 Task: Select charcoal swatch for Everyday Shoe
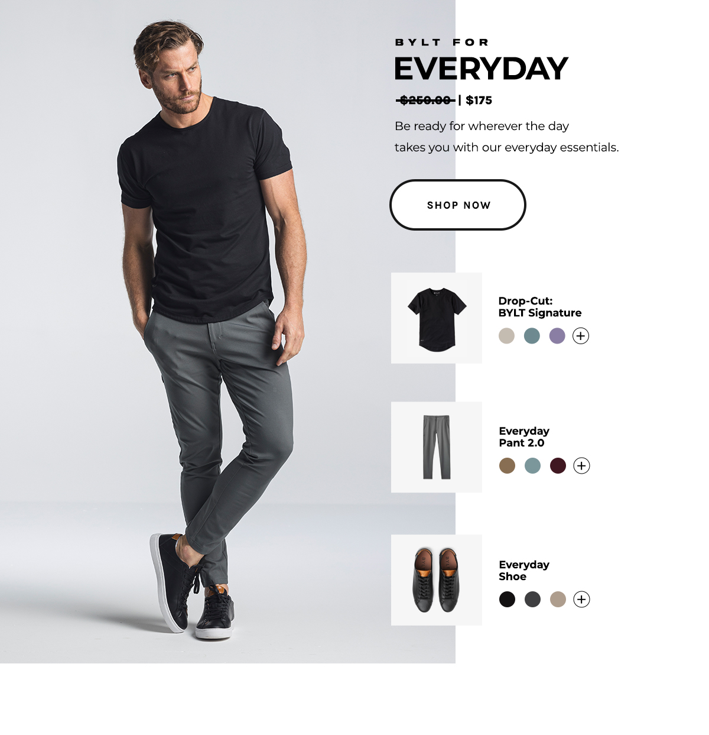point(532,600)
